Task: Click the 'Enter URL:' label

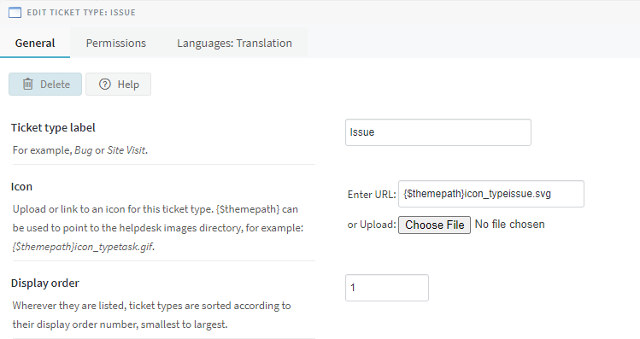Action: (x=372, y=195)
